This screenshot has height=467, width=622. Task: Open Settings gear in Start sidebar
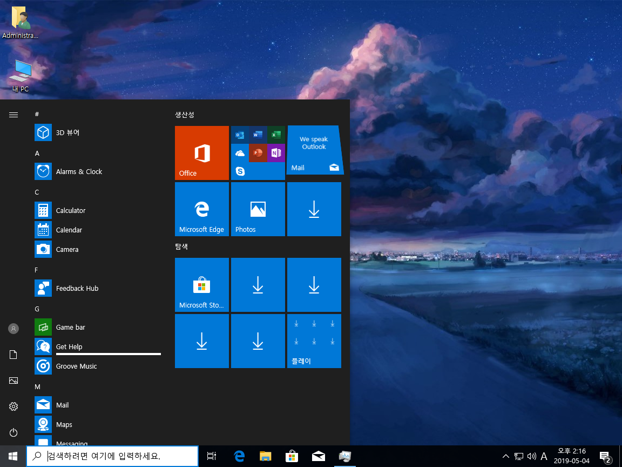[13, 406]
